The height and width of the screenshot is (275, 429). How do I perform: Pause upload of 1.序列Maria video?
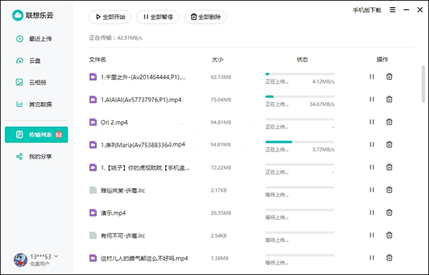click(372, 144)
